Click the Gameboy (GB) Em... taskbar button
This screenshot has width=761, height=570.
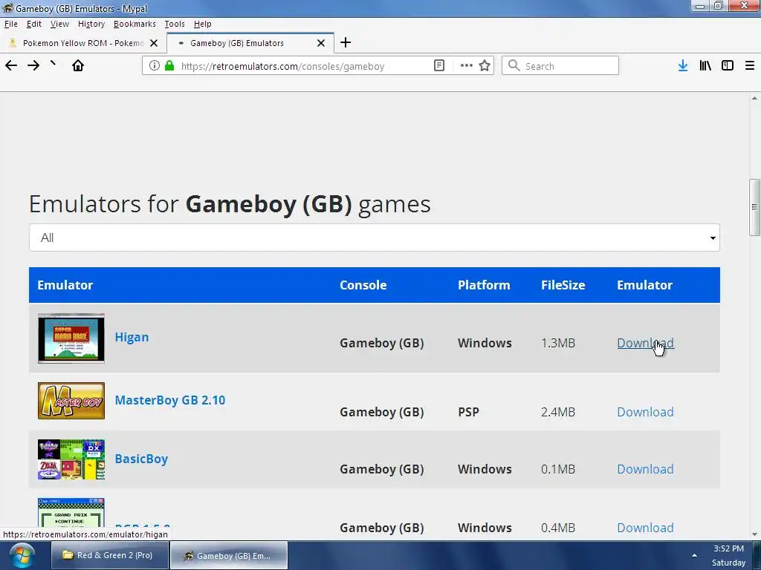pyautogui.click(x=229, y=555)
